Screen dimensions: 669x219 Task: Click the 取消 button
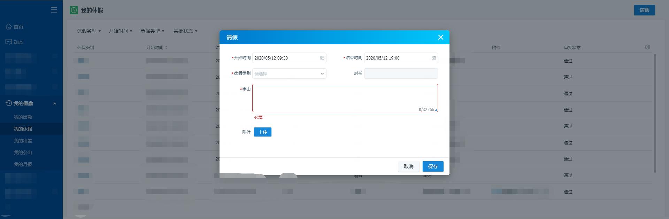click(409, 166)
